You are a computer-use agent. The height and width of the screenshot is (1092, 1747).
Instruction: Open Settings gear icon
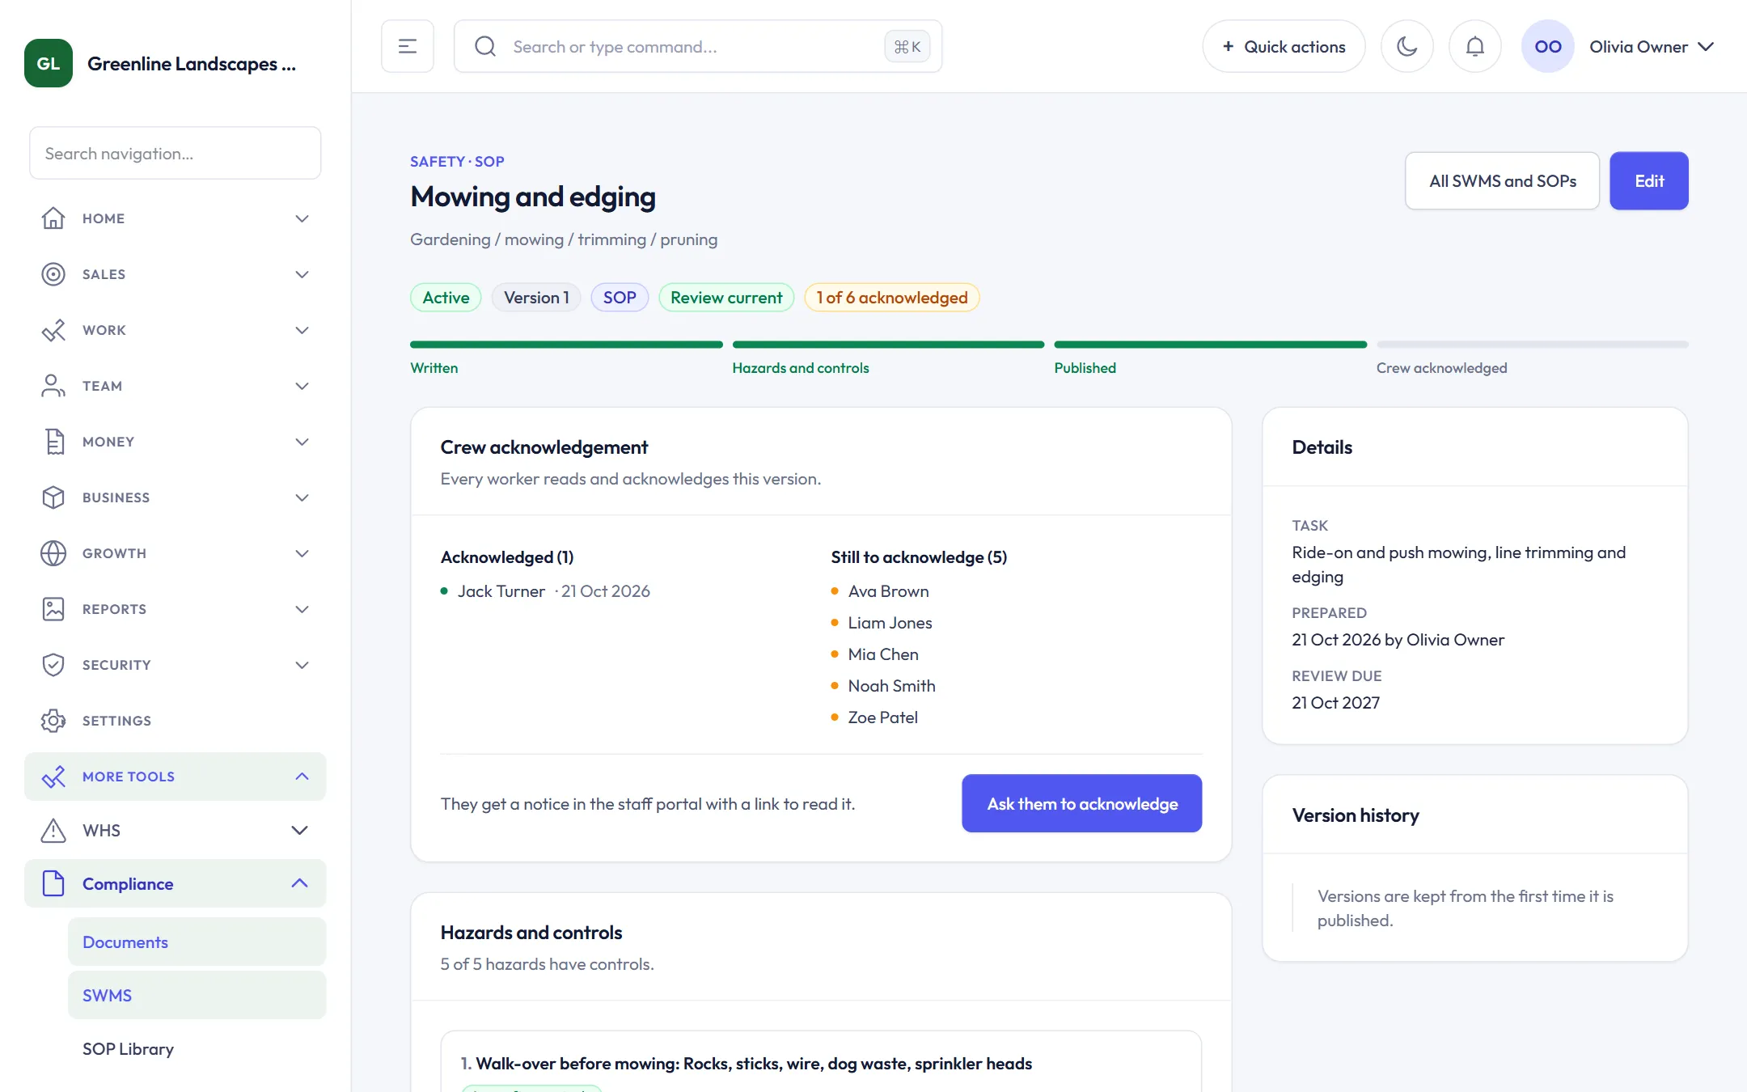[x=53, y=721]
